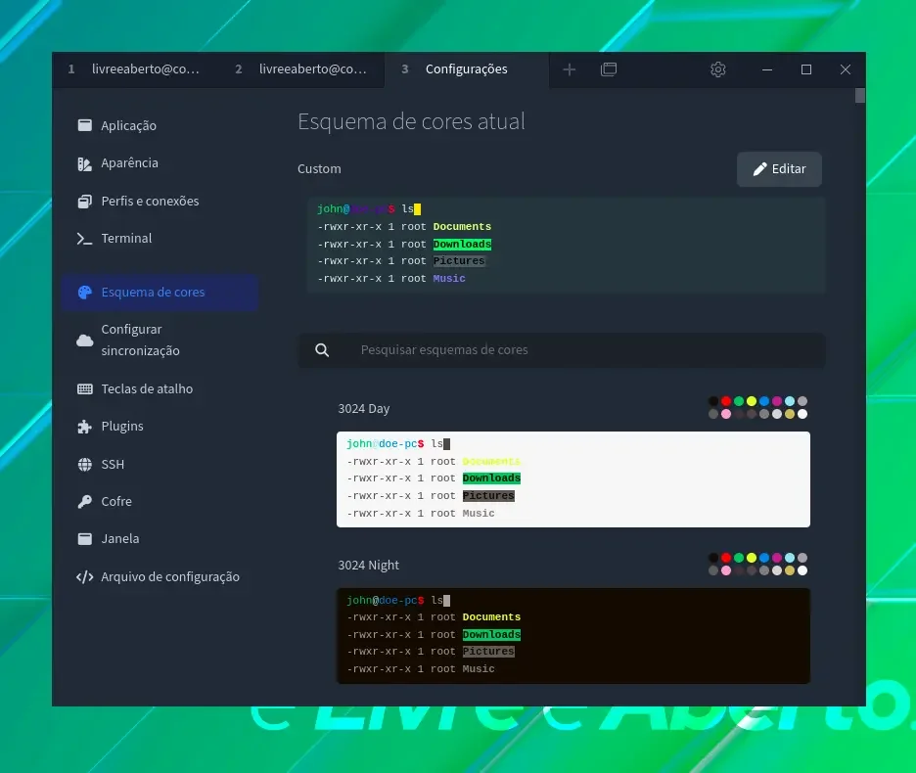Open the profiles and windows list icon
The height and width of the screenshot is (773, 916).
point(608,69)
